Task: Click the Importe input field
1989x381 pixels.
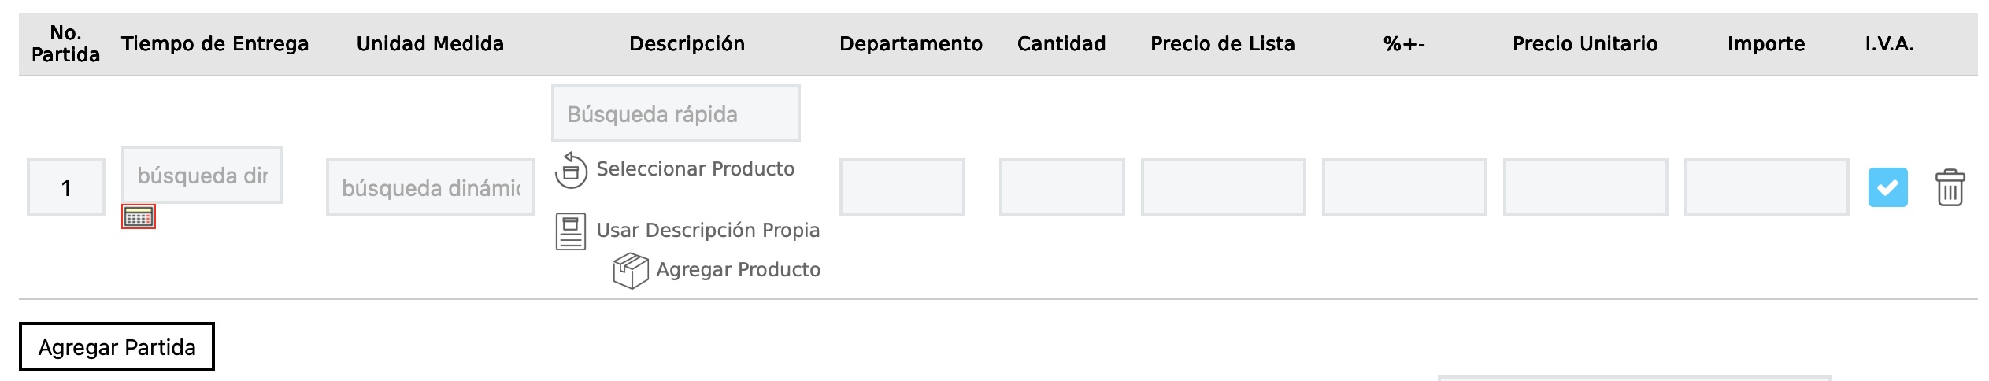Action: pos(1766,187)
